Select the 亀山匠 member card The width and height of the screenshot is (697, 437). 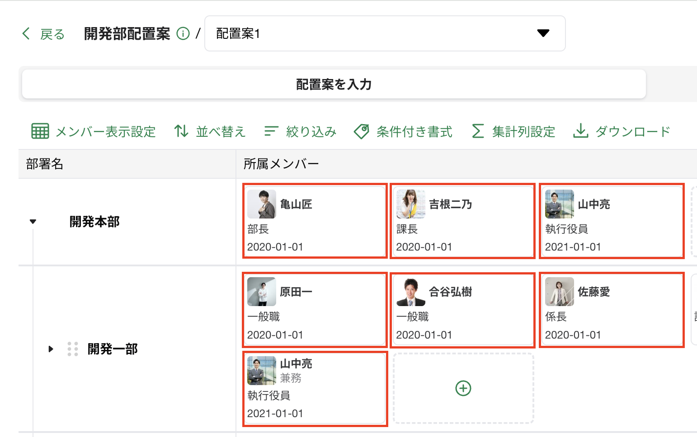pos(315,221)
